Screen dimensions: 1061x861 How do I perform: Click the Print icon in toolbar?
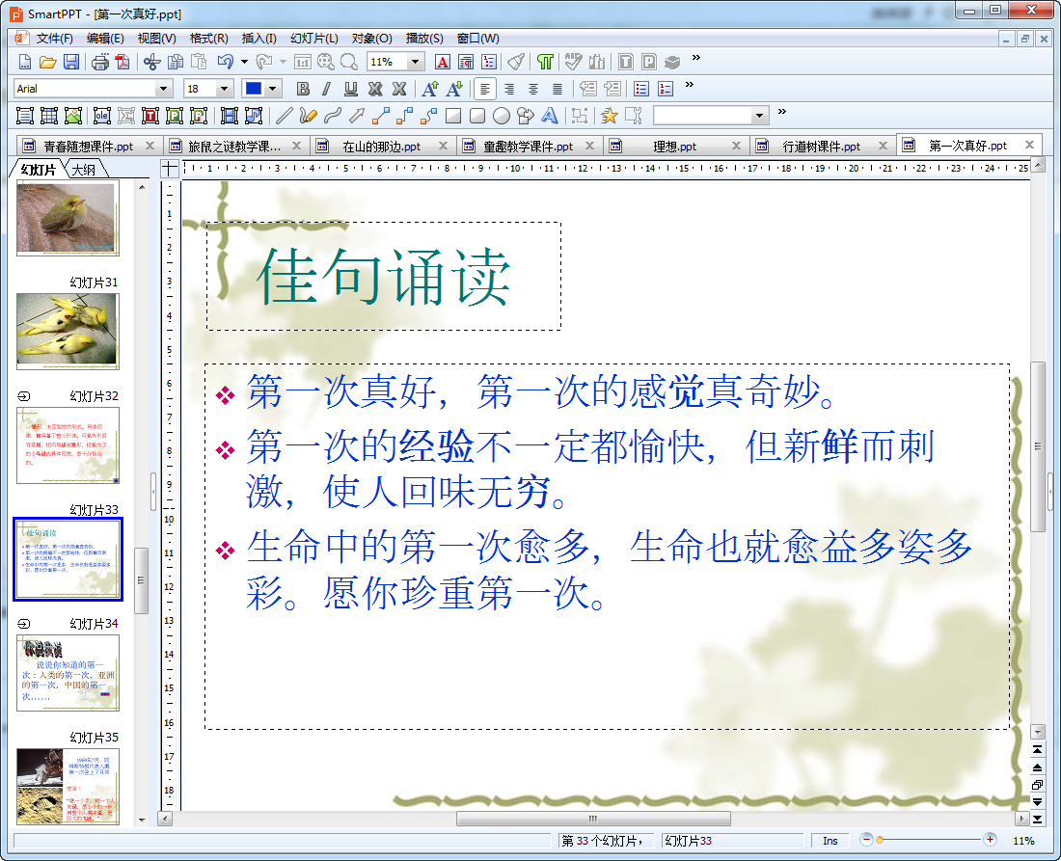[99, 62]
